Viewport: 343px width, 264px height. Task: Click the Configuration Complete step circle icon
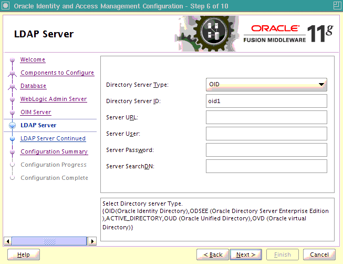click(x=13, y=178)
